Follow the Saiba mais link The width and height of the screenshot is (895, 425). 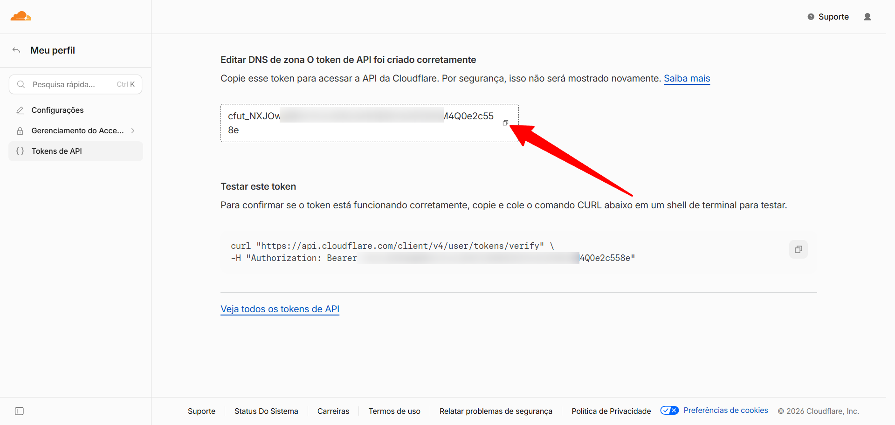tap(687, 78)
